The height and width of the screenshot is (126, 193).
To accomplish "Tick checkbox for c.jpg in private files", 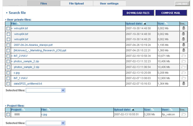I will (x=8, y=73).
